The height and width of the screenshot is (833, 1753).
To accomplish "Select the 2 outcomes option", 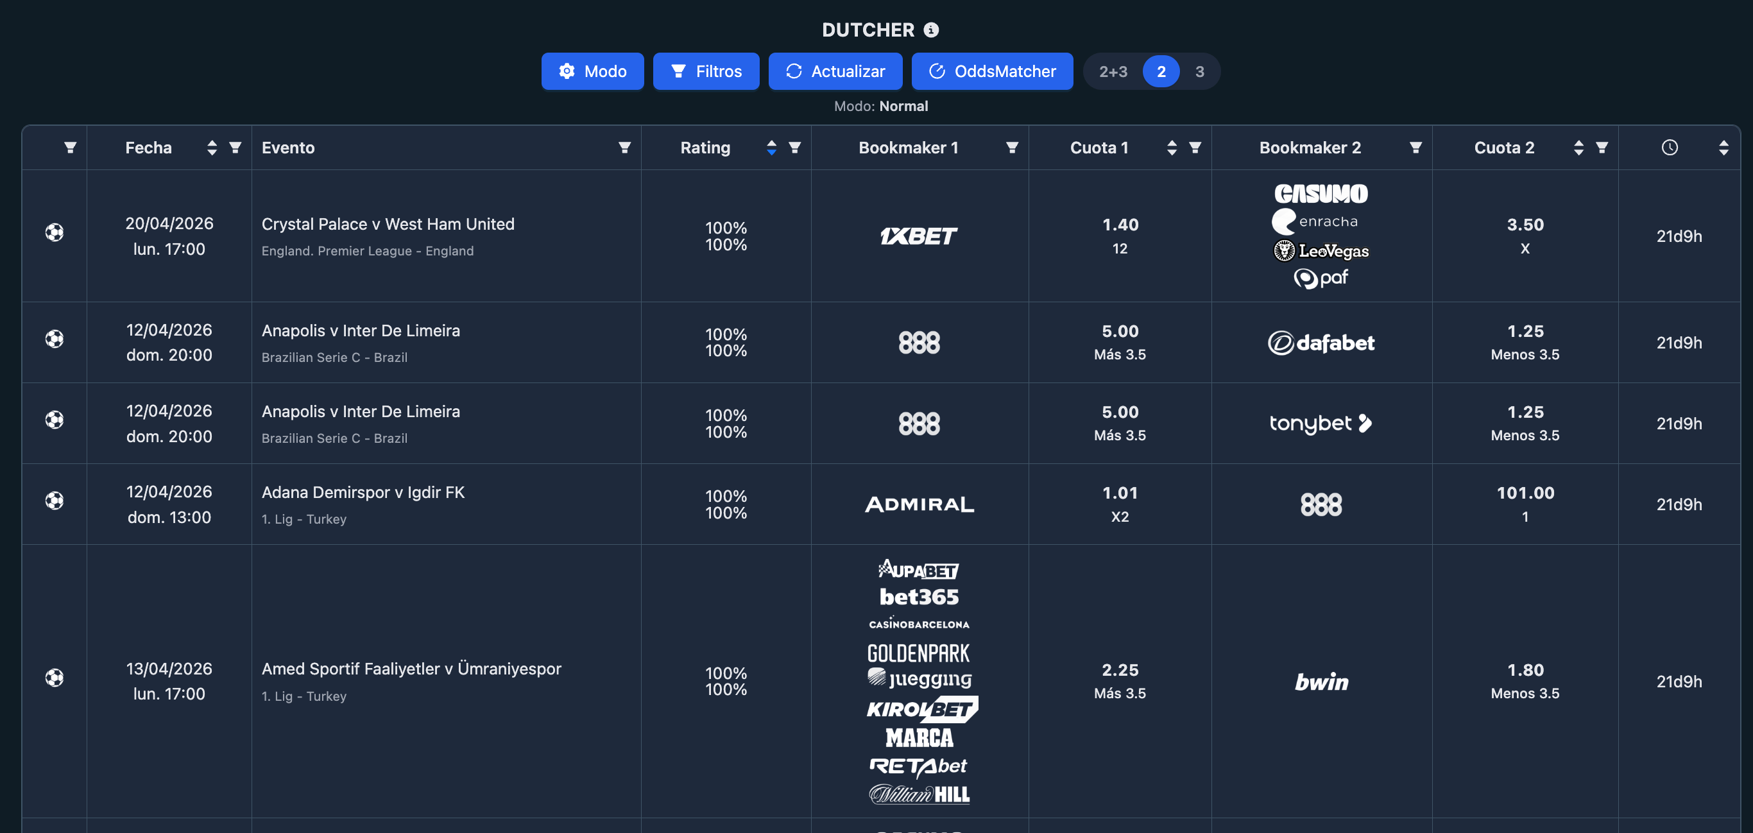I will pyautogui.click(x=1161, y=71).
